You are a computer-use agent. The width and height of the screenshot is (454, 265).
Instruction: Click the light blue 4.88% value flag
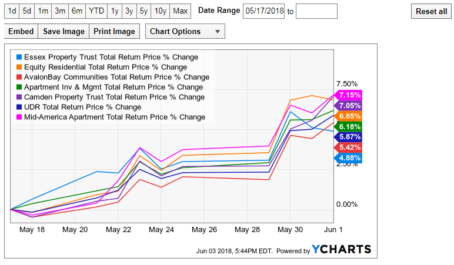click(348, 158)
